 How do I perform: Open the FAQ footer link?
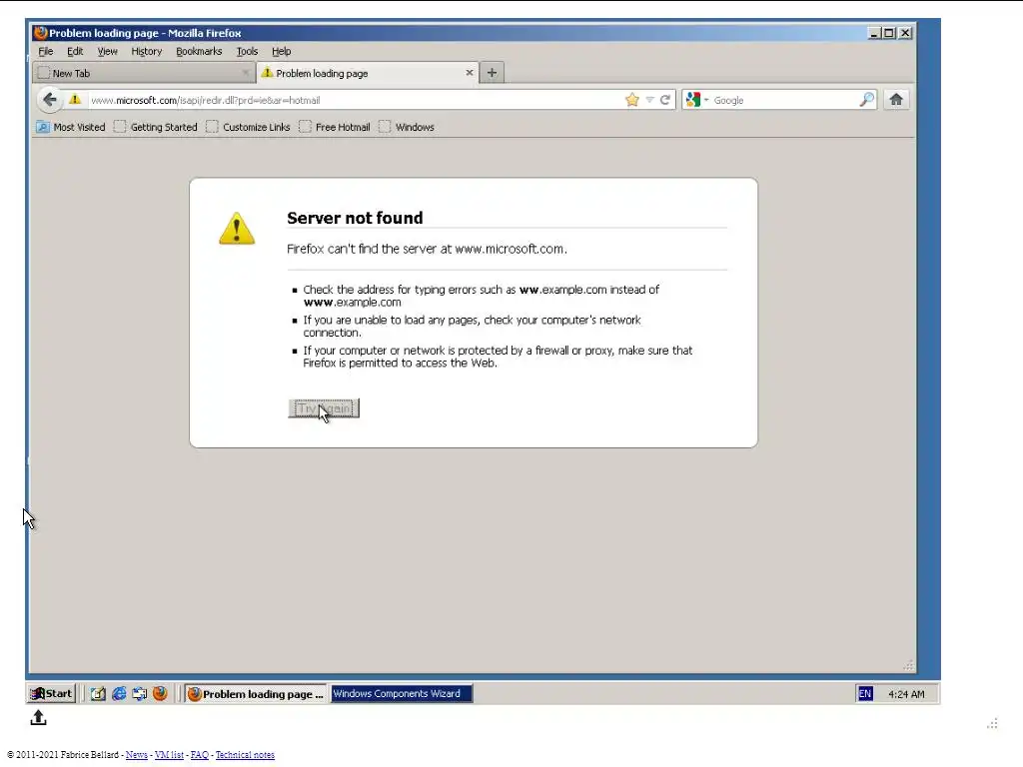click(200, 755)
